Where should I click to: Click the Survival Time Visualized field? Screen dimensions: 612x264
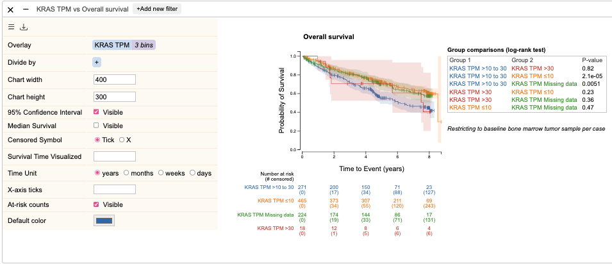pyautogui.click(x=115, y=156)
